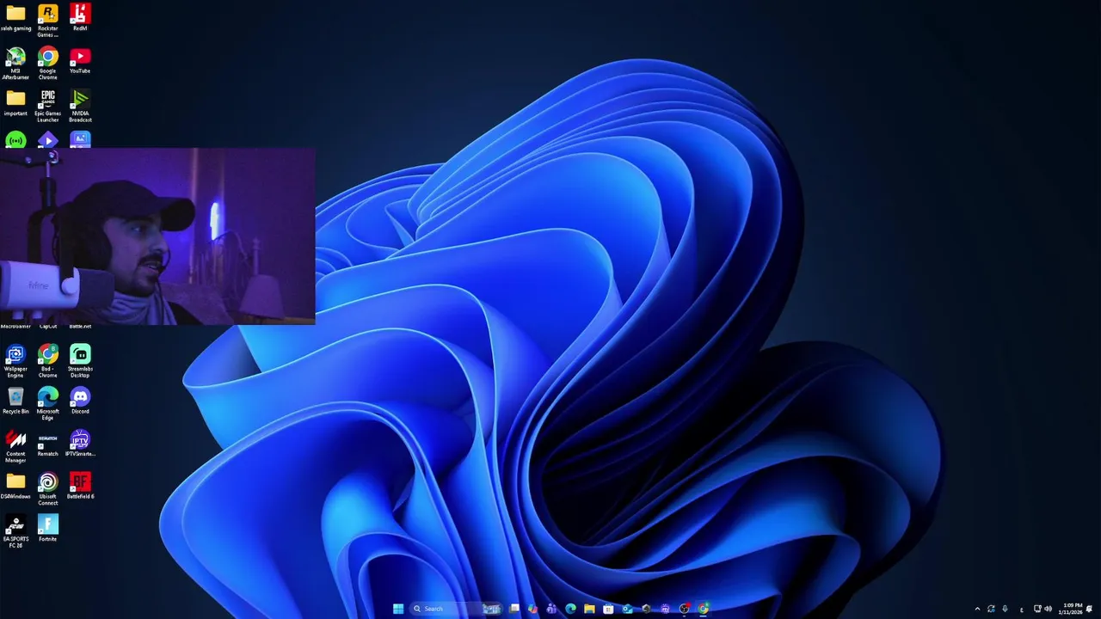Open Microsoft Store from the taskbar

(608, 609)
